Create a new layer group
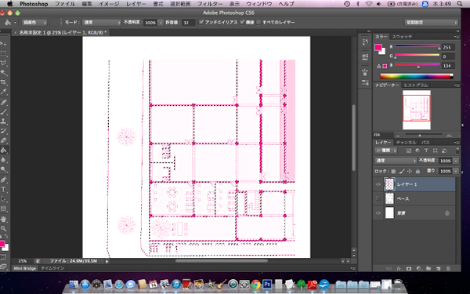The height and width of the screenshot is (294, 470). (428, 268)
